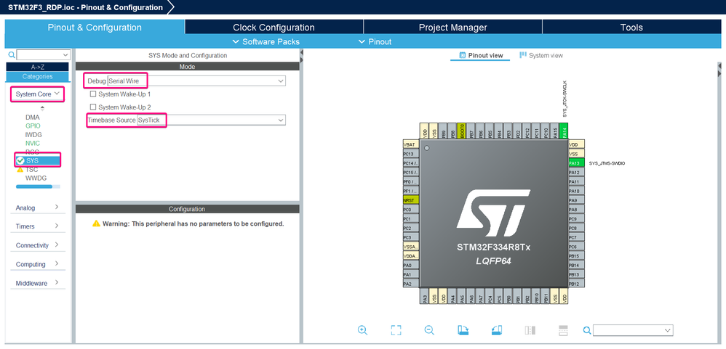Select IWDG peripheral

33,134
